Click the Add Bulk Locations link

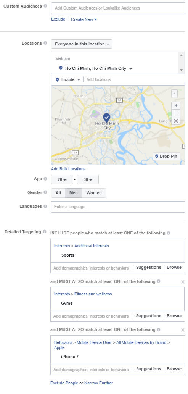pyautogui.click(x=70, y=169)
